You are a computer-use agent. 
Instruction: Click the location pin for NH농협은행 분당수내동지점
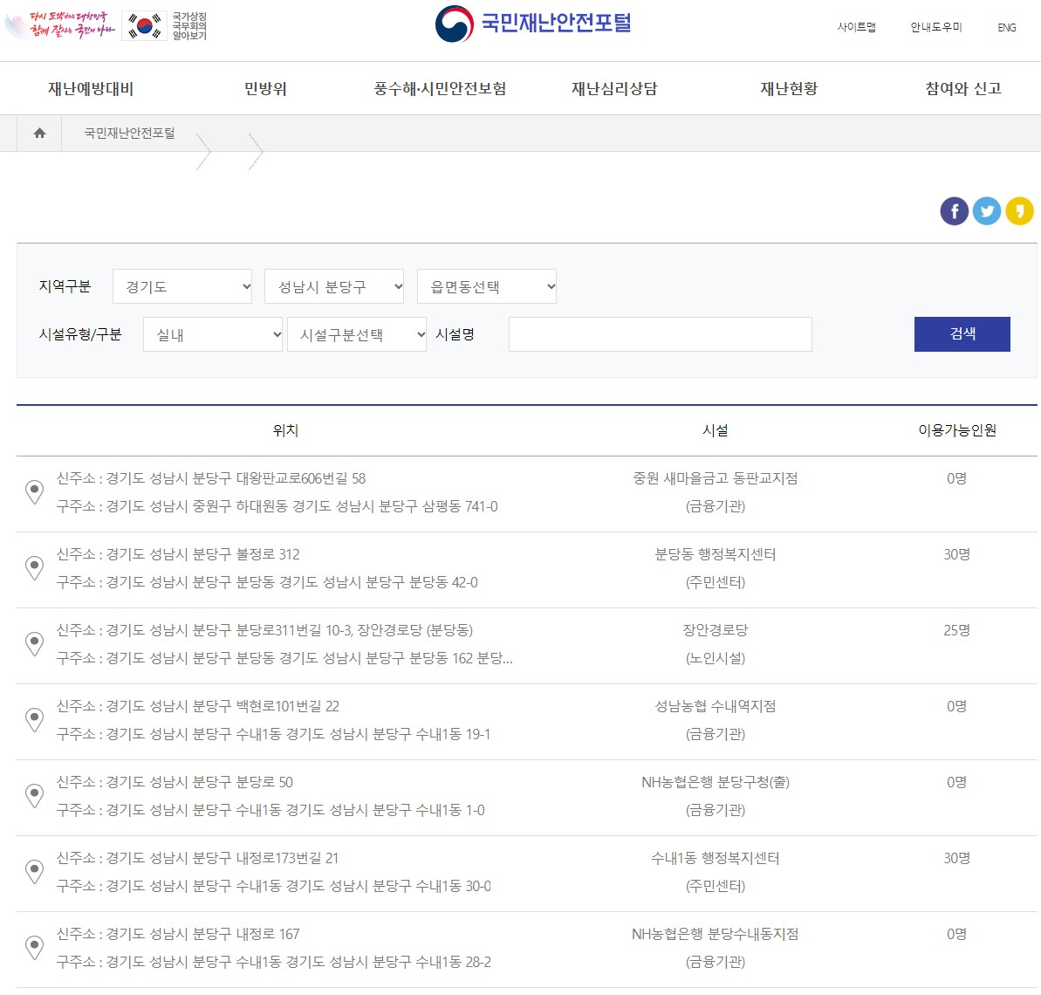[34, 948]
